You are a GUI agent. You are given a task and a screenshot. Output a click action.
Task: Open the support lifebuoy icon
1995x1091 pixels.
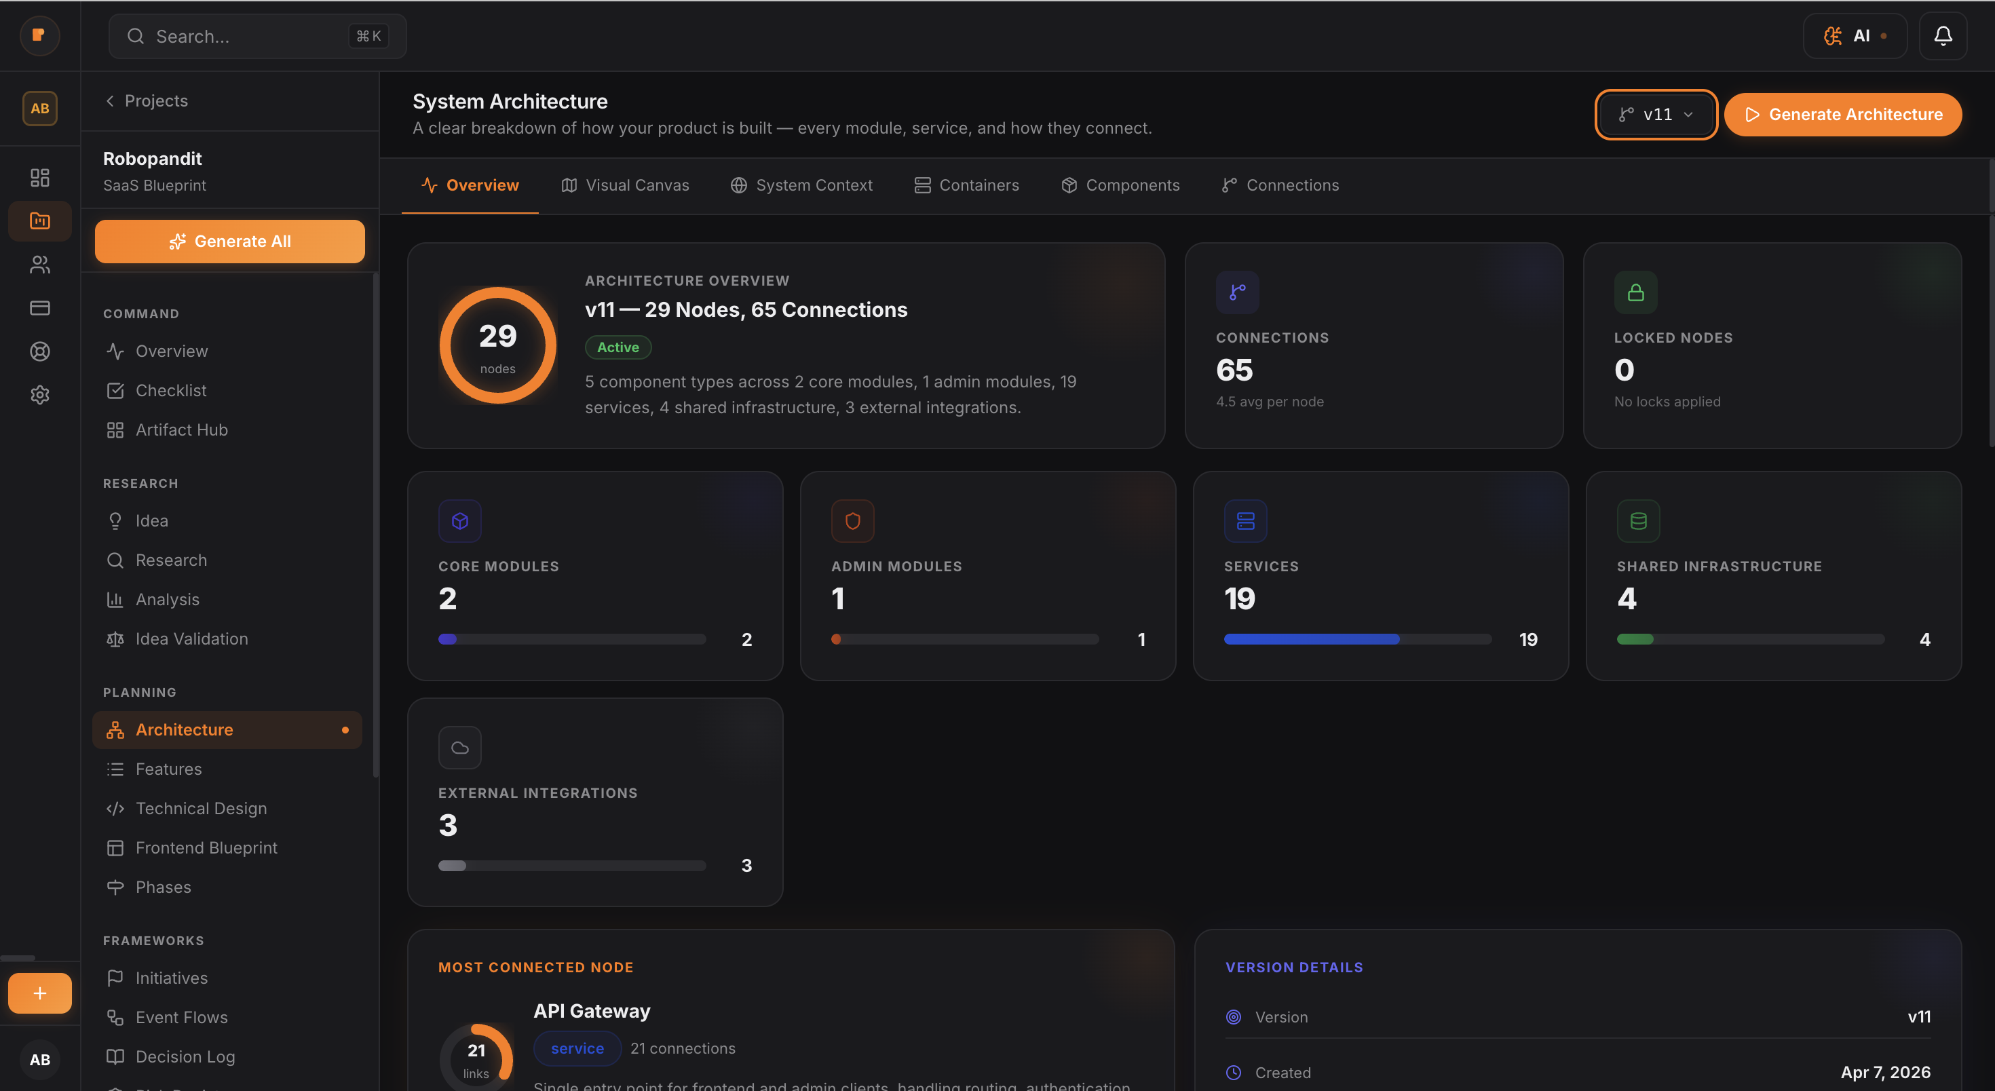coord(39,351)
